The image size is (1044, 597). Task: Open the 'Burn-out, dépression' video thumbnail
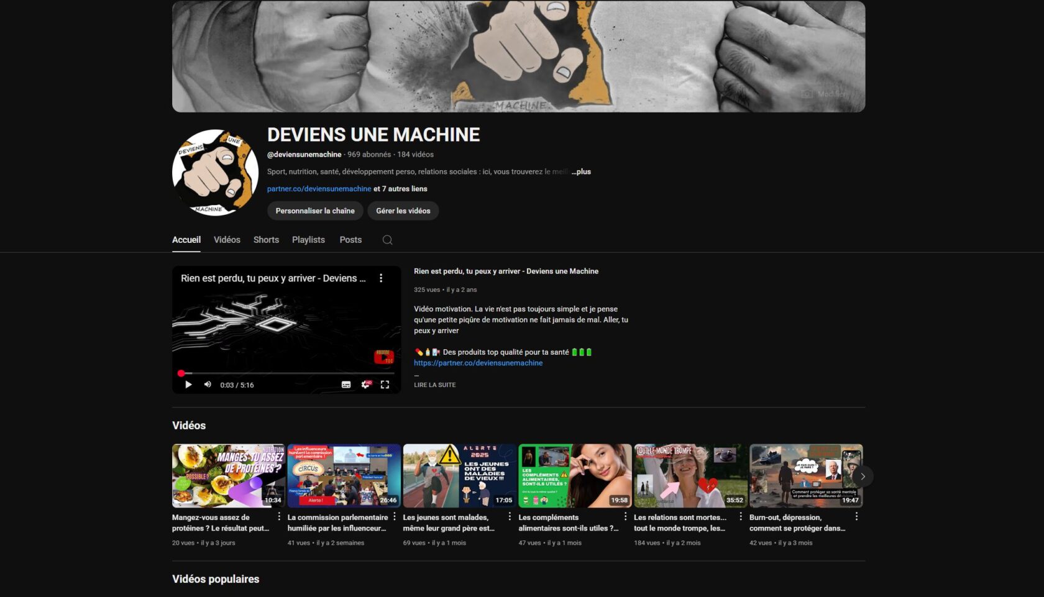pos(806,476)
